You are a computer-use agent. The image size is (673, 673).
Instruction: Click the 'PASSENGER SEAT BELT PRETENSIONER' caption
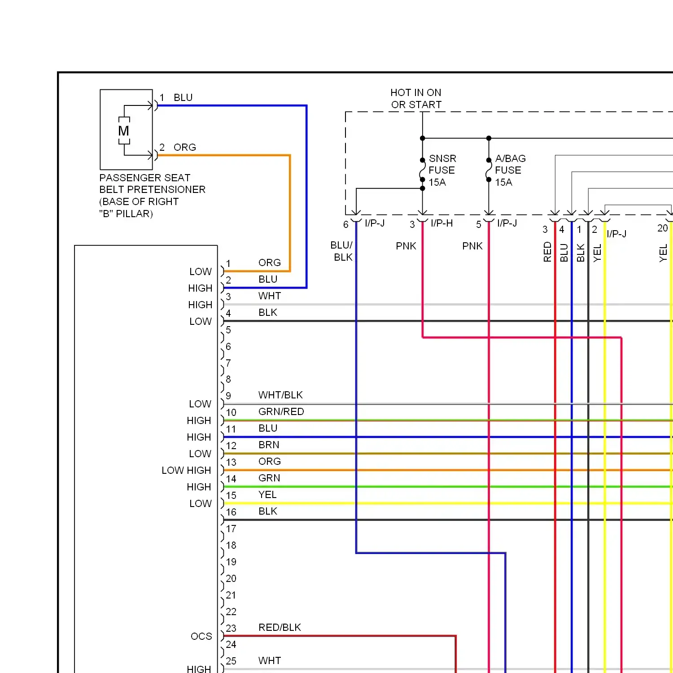point(152,196)
